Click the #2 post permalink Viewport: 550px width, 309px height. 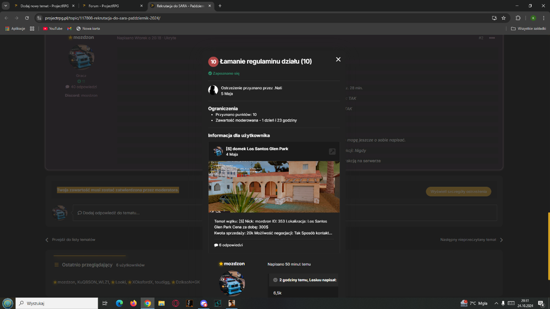[x=481, y=38]
